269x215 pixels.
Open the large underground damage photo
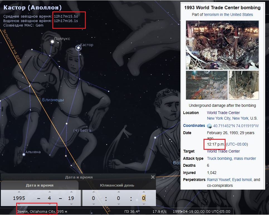[x=222, y=45]
